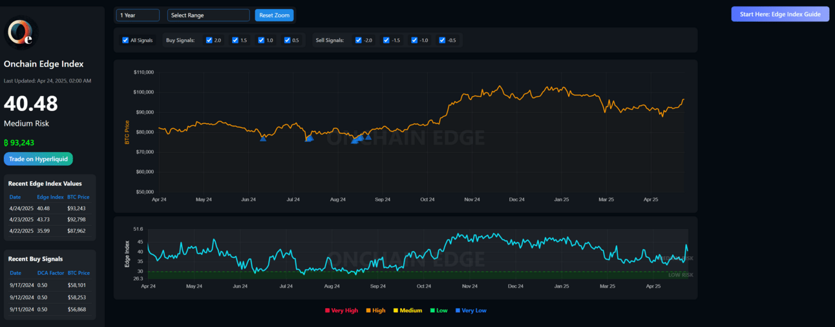Viewport: 835px width, 327px height.
Task: Disable the -1.5 sell signal checkbox
Action: pos(386,41)
